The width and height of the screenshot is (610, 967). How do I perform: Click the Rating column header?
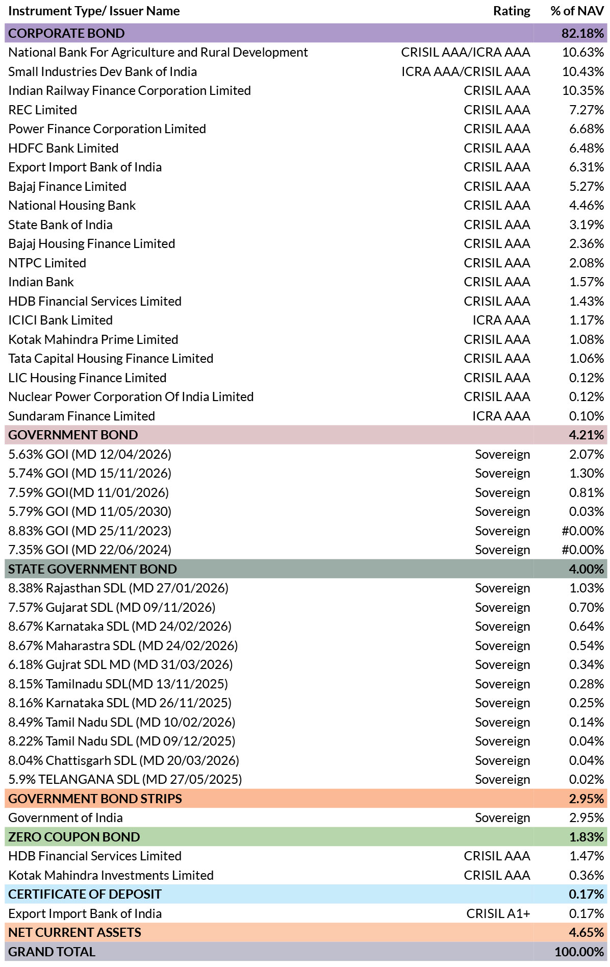(512, 11)
